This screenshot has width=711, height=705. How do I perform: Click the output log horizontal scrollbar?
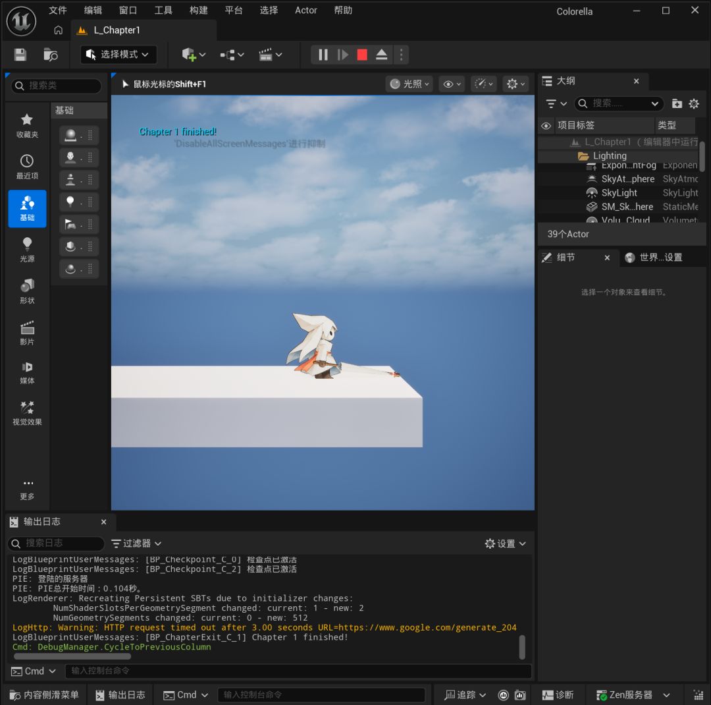point(72,656)
